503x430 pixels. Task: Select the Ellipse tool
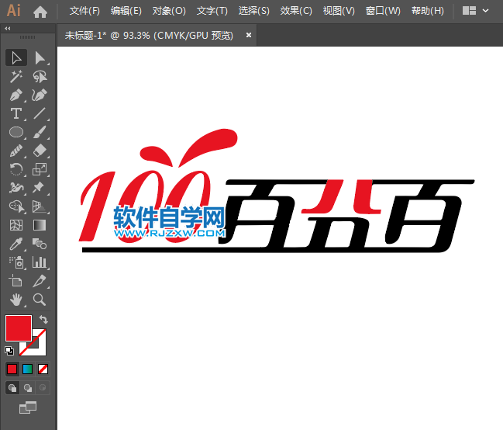(x=16, y=133)
